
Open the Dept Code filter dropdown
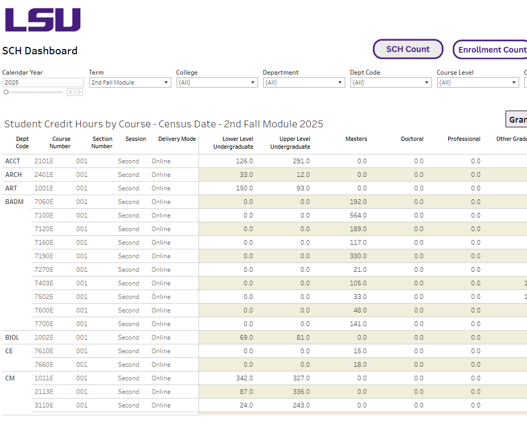pyautogui.click(x=391, y=82)
